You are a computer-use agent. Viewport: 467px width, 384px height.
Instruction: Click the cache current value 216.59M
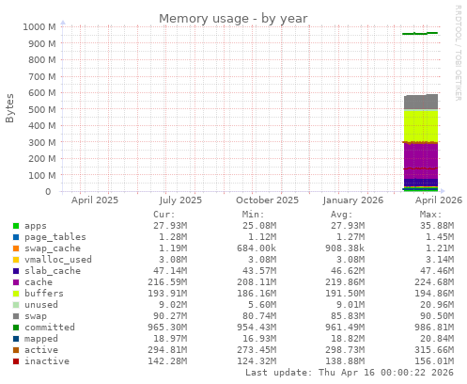click(167, 282)
